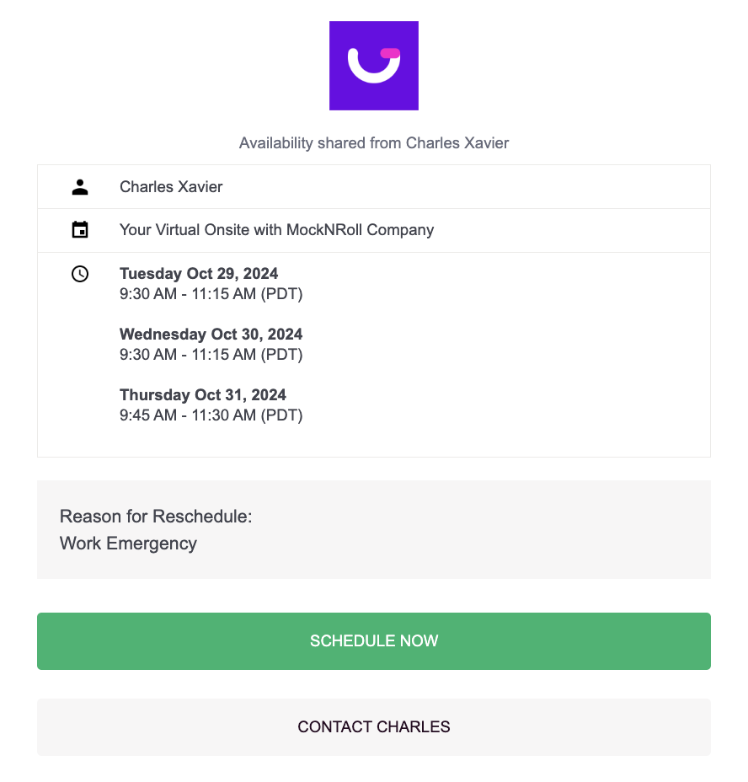Click the clock icon beside the dates
The height and width of the screenshot is (782, 748).
point(80,274)
